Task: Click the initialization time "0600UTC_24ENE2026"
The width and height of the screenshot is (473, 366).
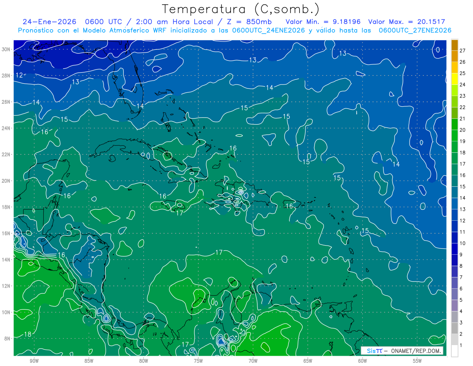Action: coord(268,30)
